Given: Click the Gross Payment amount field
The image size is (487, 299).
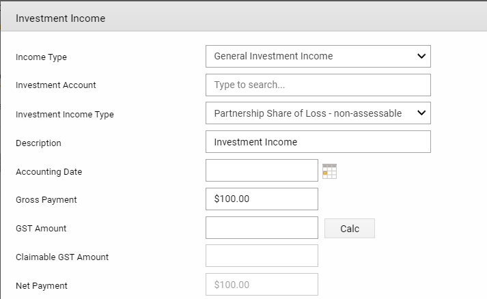Looking at the screenshot, I should coord(262,199).
